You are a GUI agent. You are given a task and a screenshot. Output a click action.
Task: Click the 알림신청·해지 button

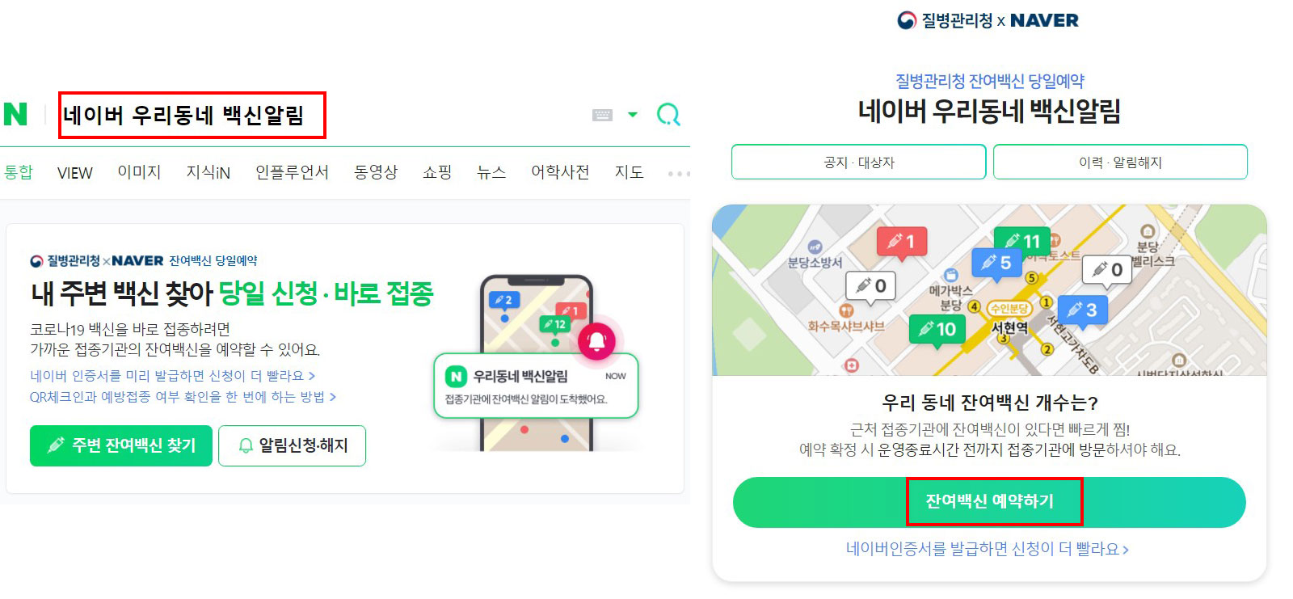pos(292,445)
